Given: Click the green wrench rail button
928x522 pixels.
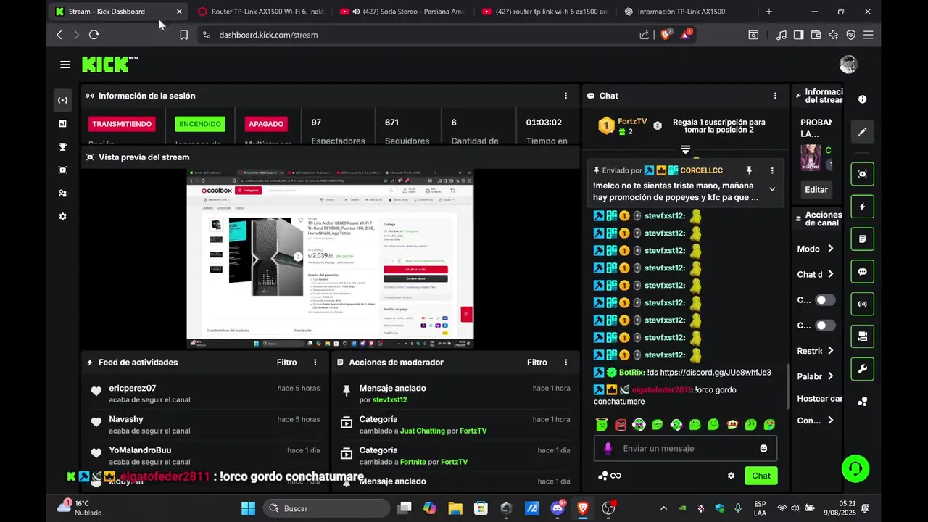Looking at the screenshot, I should [863, 369].
